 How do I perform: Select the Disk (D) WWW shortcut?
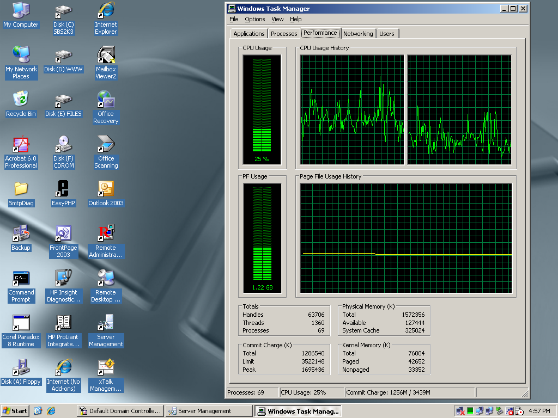tap(63, 60)
